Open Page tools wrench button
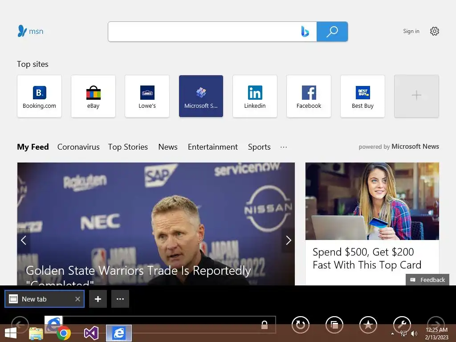456x342 pixels. (x=402, y=324)
